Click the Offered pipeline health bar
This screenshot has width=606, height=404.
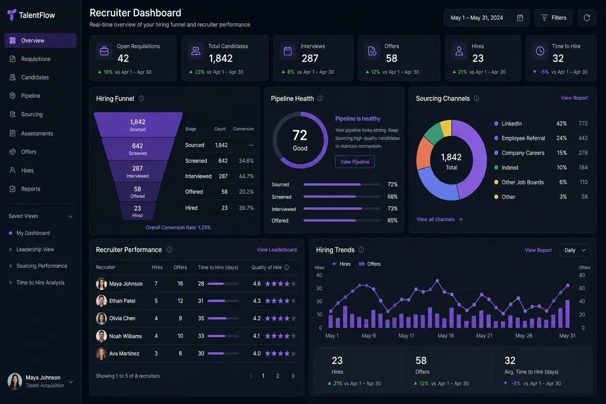[x=342, y=221]
